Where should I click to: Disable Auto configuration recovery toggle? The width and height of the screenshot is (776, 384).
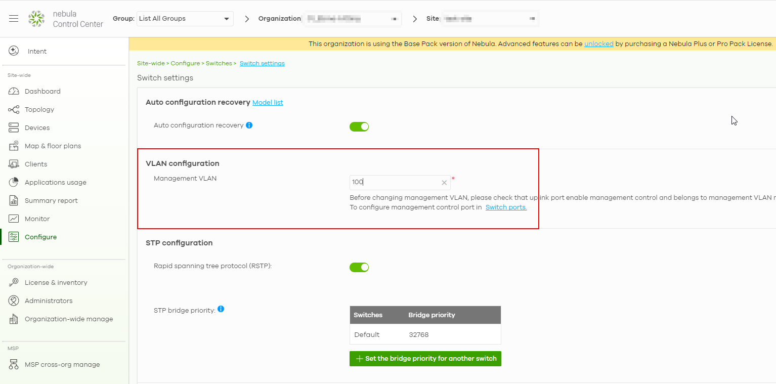(x=359, y=126)
